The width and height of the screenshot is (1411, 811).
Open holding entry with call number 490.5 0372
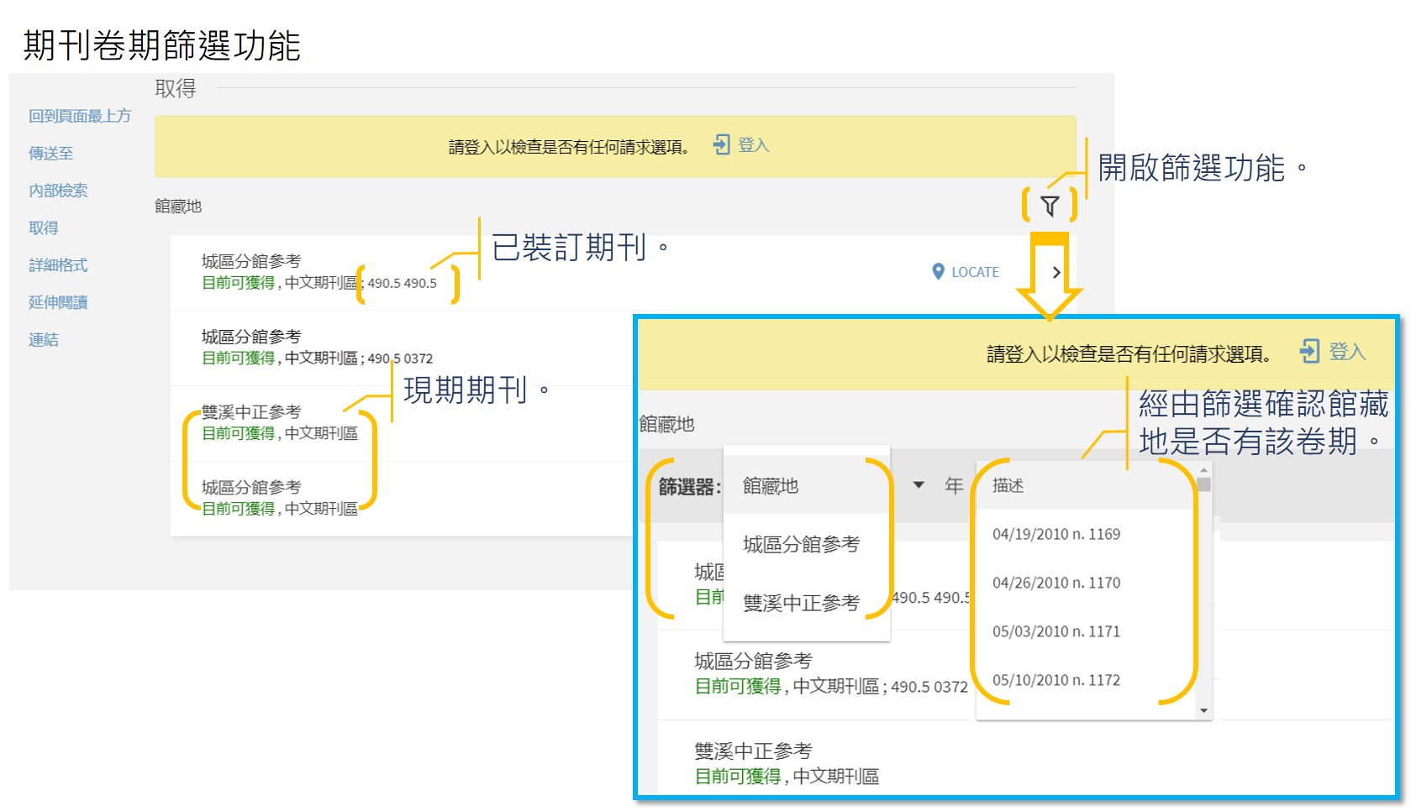point(317,348)
